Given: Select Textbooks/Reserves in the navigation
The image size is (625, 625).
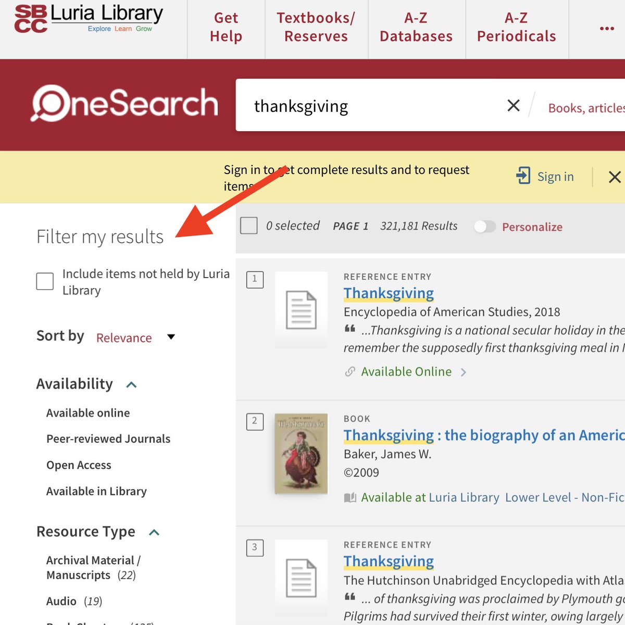Looking at the screenshot, I should pyautogui.click(x=316, y=29).
